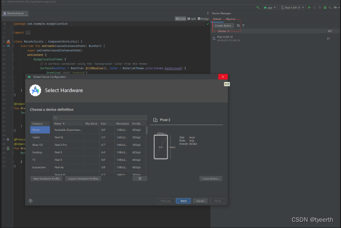Click New Hardware Profile button

pyautogui.click(x=46, y=179)
